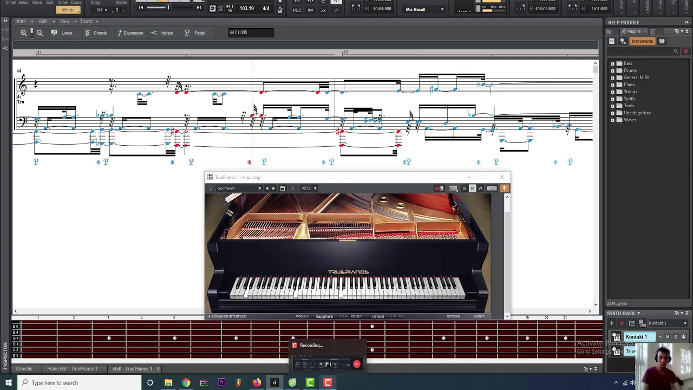The height and width of the screenshot is (390, 693).
Task: Open virtual keyboard icon in TruePianos header
Action: 492,188
